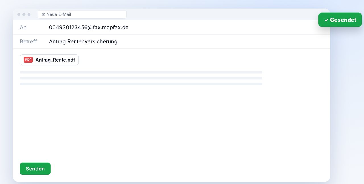364x184 pixels.
Task: Click the red PDF file icon
Action: [x=28, y=60]
